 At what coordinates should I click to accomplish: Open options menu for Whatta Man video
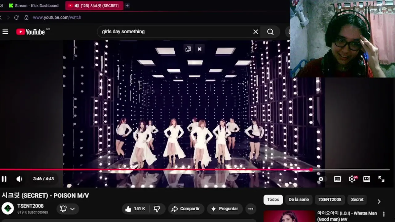[384, 214]
